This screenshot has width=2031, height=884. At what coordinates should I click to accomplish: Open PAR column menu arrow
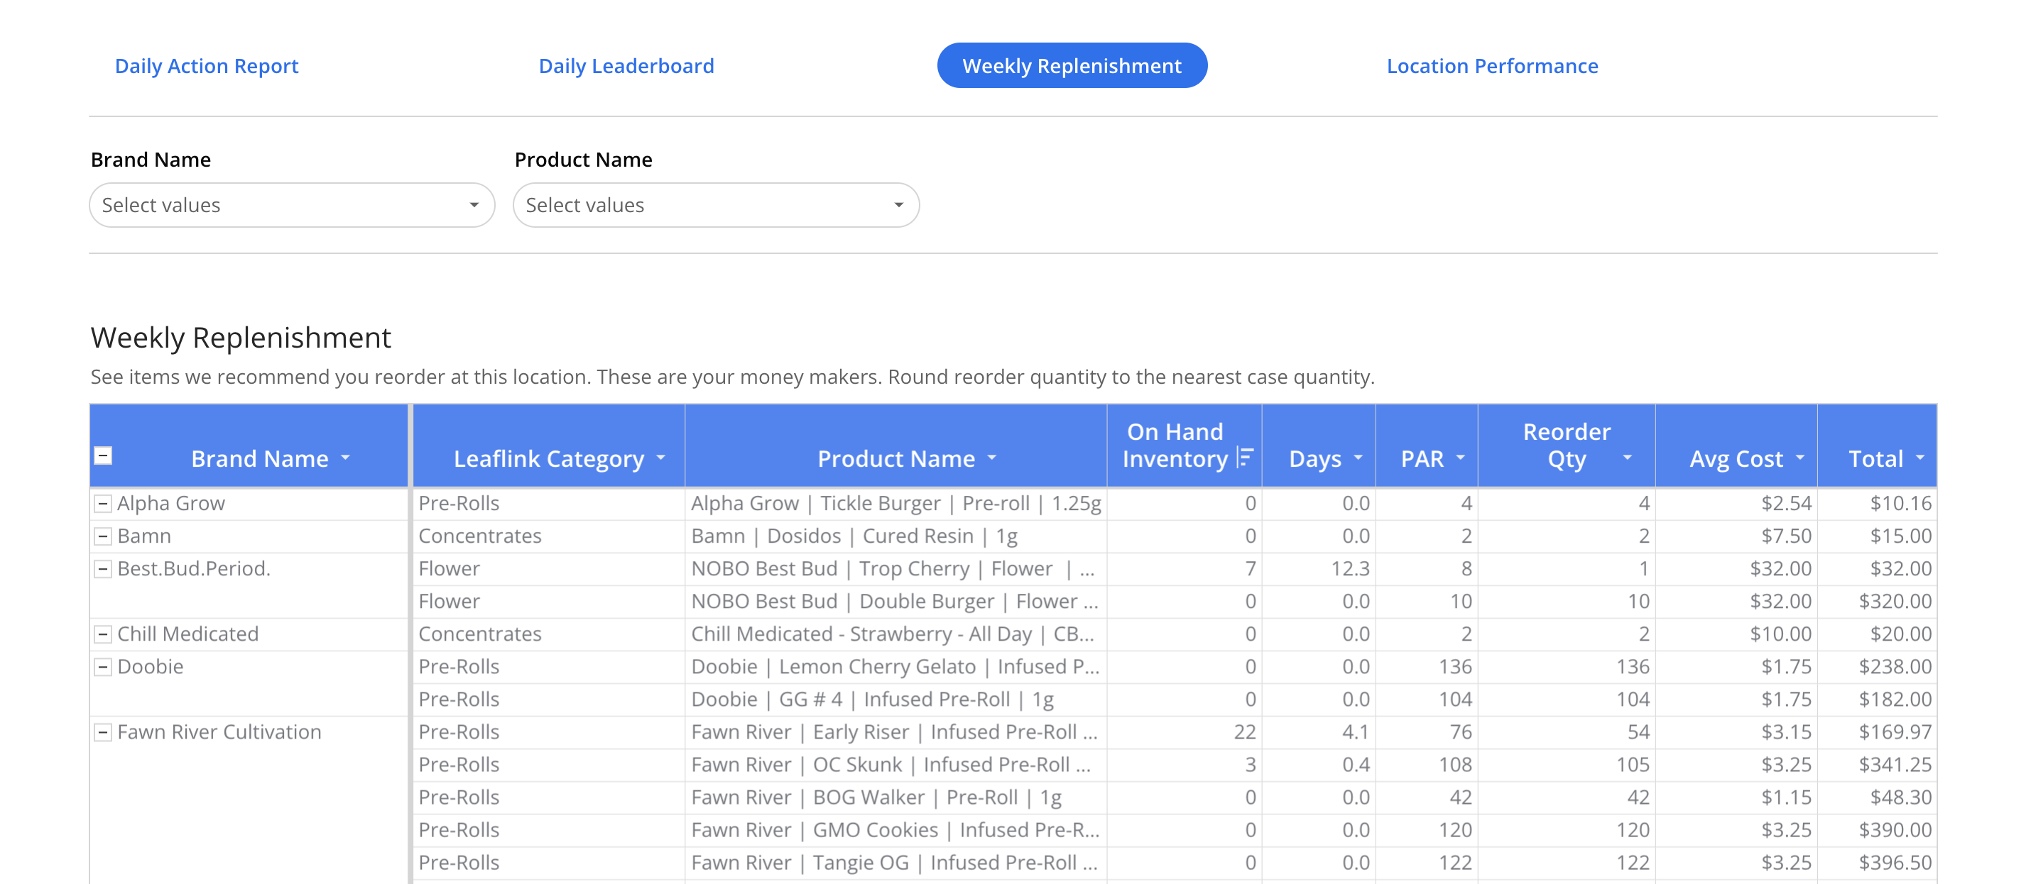(x=1460, y=458)
